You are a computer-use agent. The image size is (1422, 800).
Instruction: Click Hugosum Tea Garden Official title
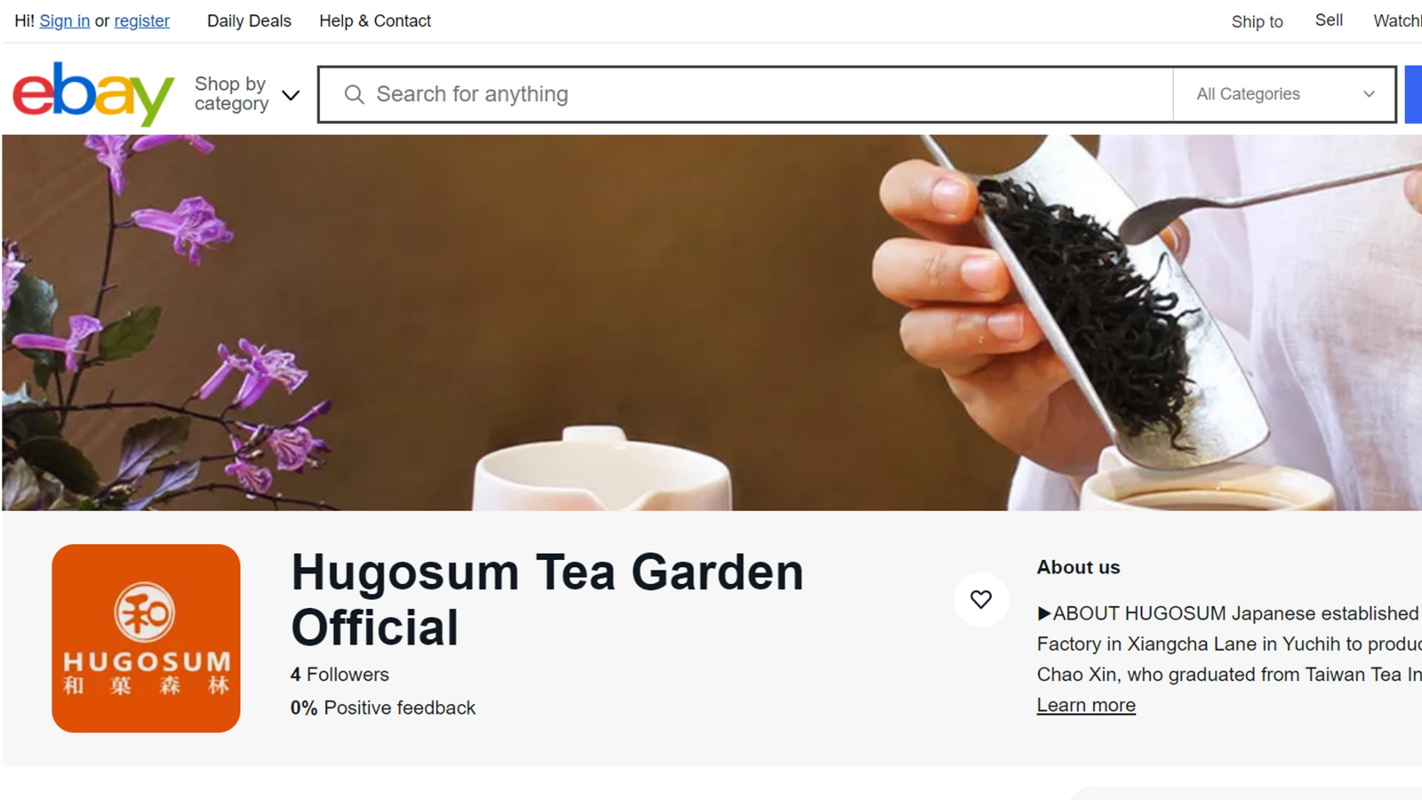pos(547,600)
